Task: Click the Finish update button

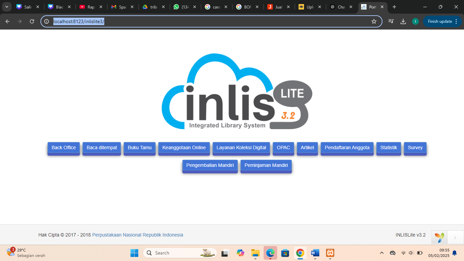Action: [442, 21]
